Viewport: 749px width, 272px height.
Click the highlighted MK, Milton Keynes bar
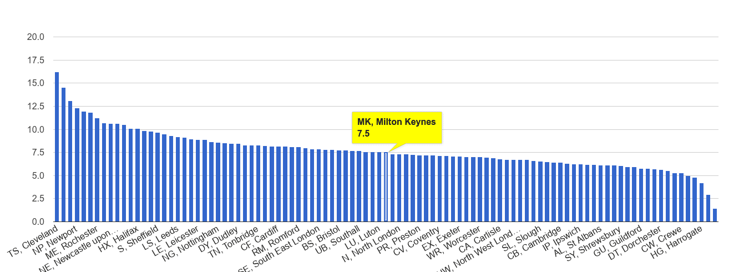386,187
